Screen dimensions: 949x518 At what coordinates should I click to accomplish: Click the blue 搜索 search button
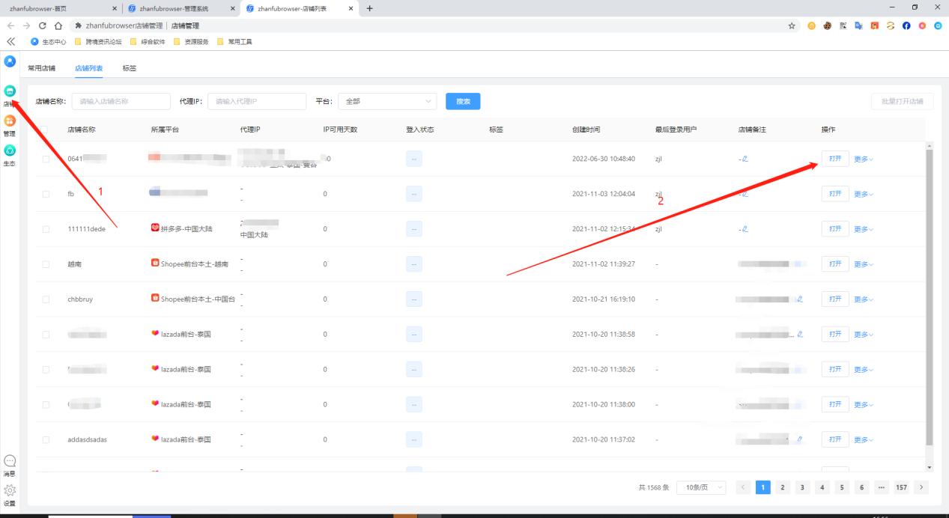[x=463, y=101]
